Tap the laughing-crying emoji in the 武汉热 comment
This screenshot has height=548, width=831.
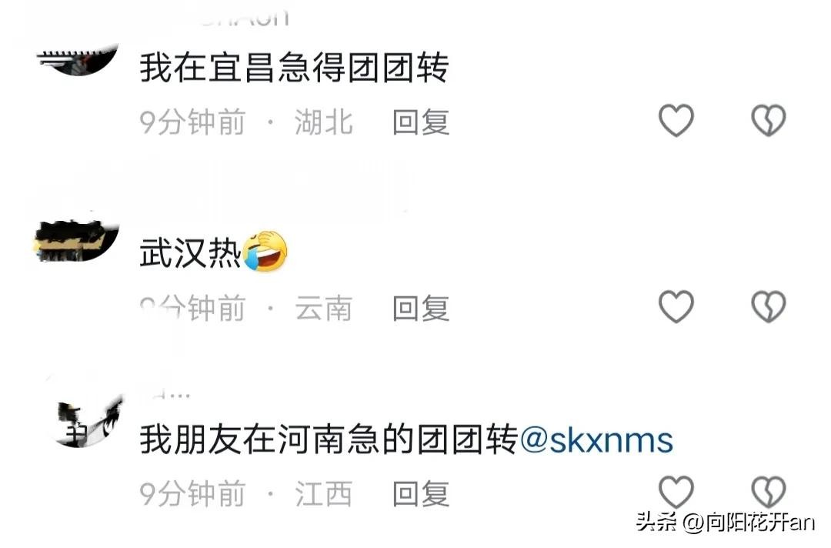point(265,252)
